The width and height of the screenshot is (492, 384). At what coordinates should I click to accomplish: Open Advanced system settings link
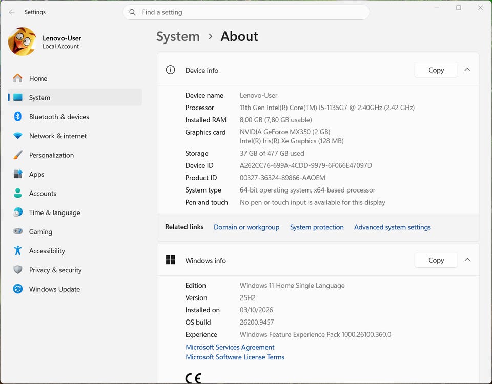[x=392, y=227]
